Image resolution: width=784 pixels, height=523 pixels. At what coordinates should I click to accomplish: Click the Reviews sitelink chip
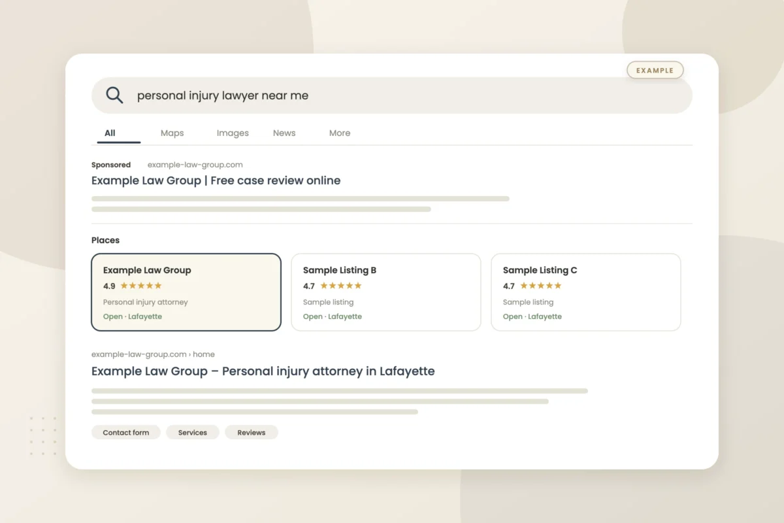point(252,432)
